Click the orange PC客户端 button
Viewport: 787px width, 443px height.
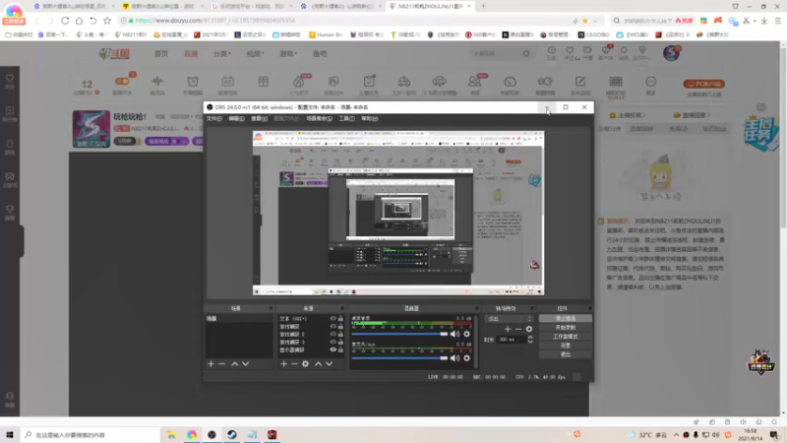pos(703,84)
